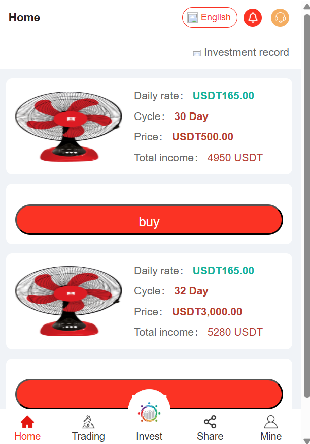Click the scrollbar down arrow
This screenshot has height=444, width=310.
[306, 440]
